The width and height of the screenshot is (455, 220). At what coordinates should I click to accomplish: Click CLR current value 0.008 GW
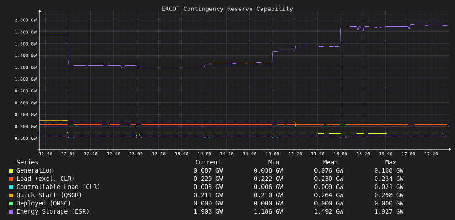click(x=208, y=187)
